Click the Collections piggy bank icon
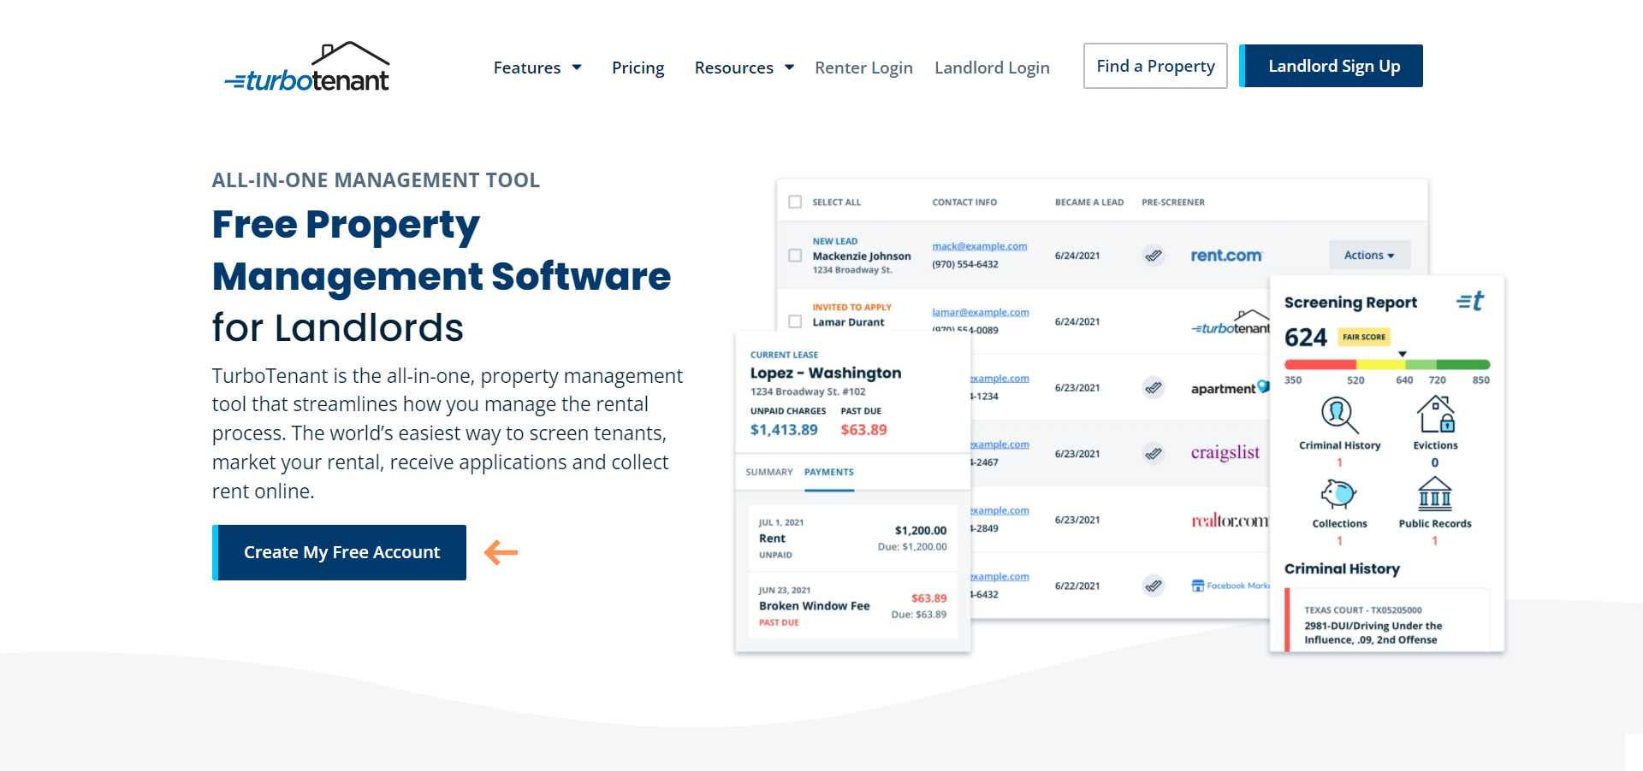Image resolution: width=1643 pixels, height=771 pixels. coord(1339,494)
